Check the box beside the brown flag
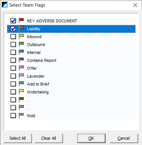The image size is (142, 145). pyautogui.click(x=13, y=100)
